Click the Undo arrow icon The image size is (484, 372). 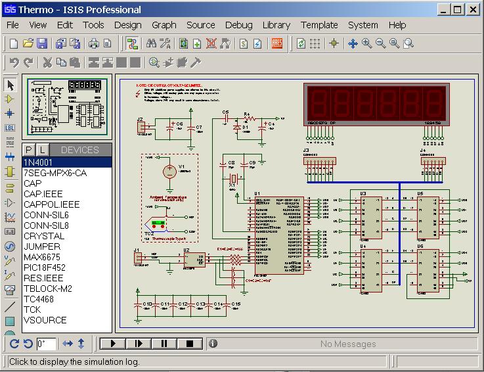coord(14,62)
